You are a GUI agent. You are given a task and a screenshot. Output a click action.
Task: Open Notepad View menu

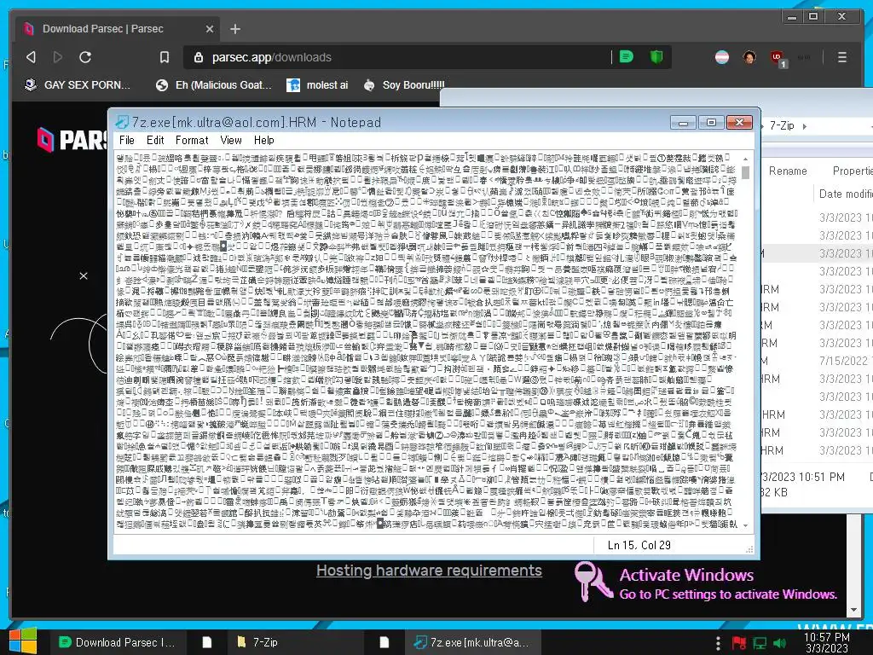tap(230, 141)
